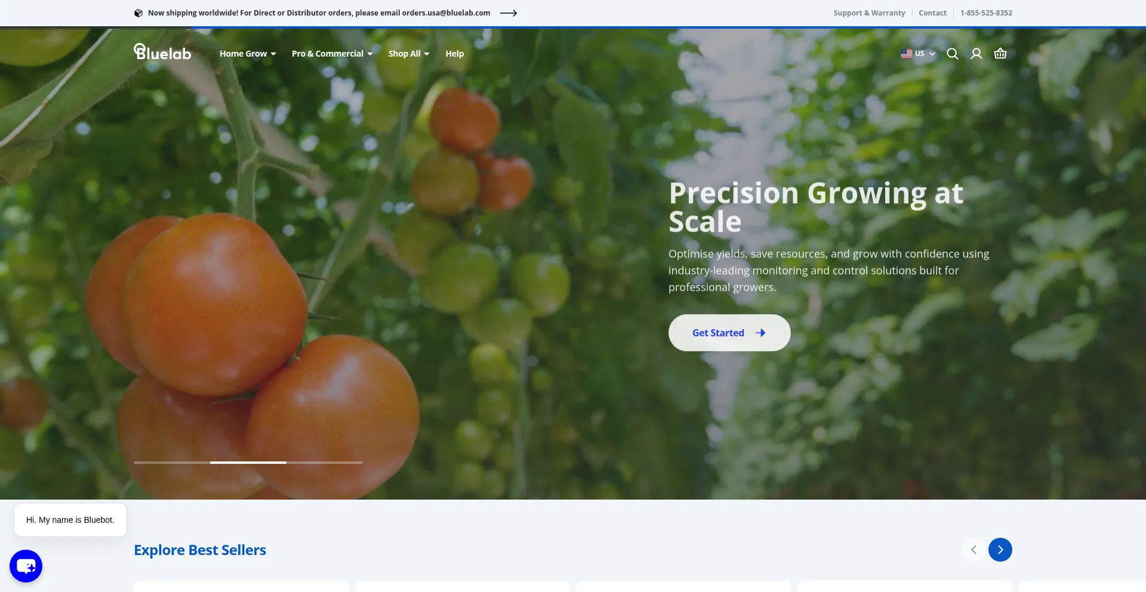Screen dimensions: 1146x592
Task: Open the shopping basket icon
Action: click(1000, 54)
